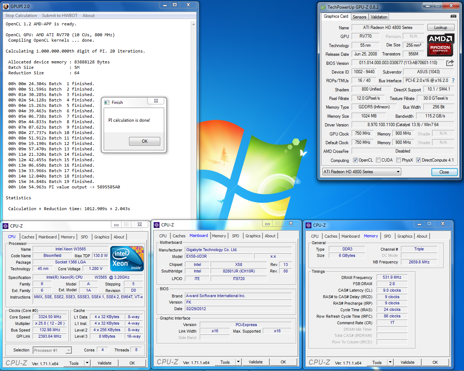The height and width of the screenshot is (371, 464).
Task: Minimize the CPU-Z Memory window
Action: 419,224
